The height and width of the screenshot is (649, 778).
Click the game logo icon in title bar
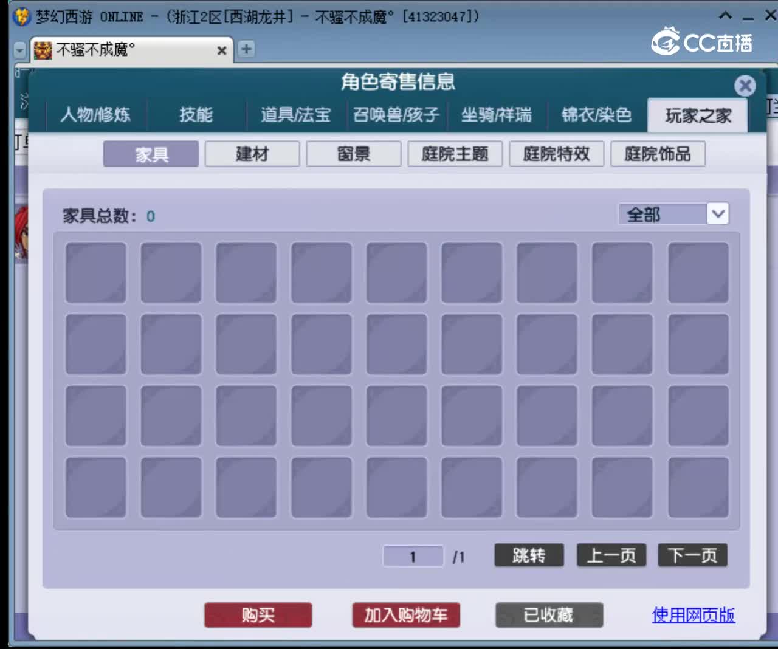[x=21, y=16]
